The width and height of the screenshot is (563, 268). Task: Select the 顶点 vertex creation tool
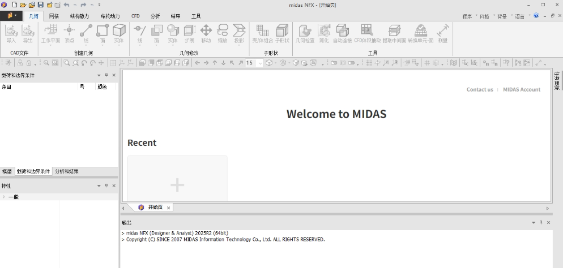pos(69,34)
